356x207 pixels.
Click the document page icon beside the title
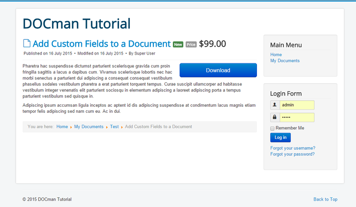pyautogui.click(x=27, y=43)
